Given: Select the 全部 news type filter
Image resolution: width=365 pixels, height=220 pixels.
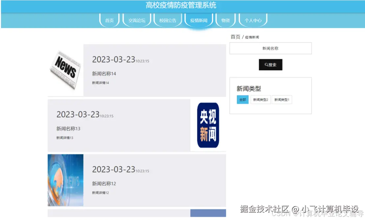Looking at the screenshot, I should 242,99.
